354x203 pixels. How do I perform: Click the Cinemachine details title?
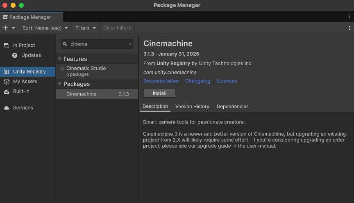(168, 43)
